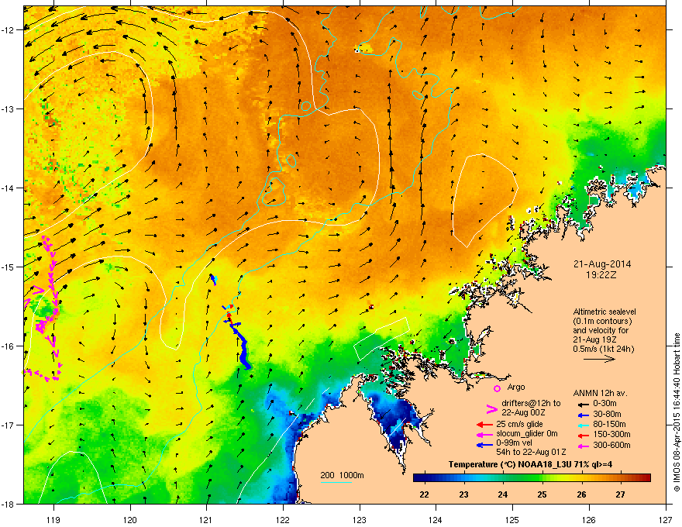This screenshot has height=527, width=682.
Task: Click the '30-80m' depth label
Action: [607, 414]
